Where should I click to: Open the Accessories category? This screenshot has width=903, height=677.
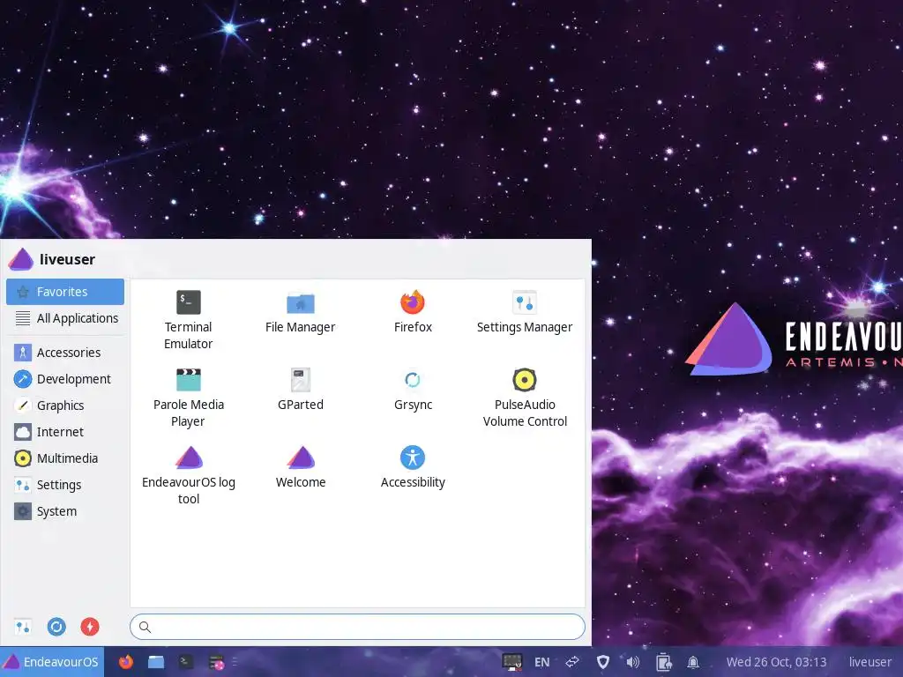[65, 353]
